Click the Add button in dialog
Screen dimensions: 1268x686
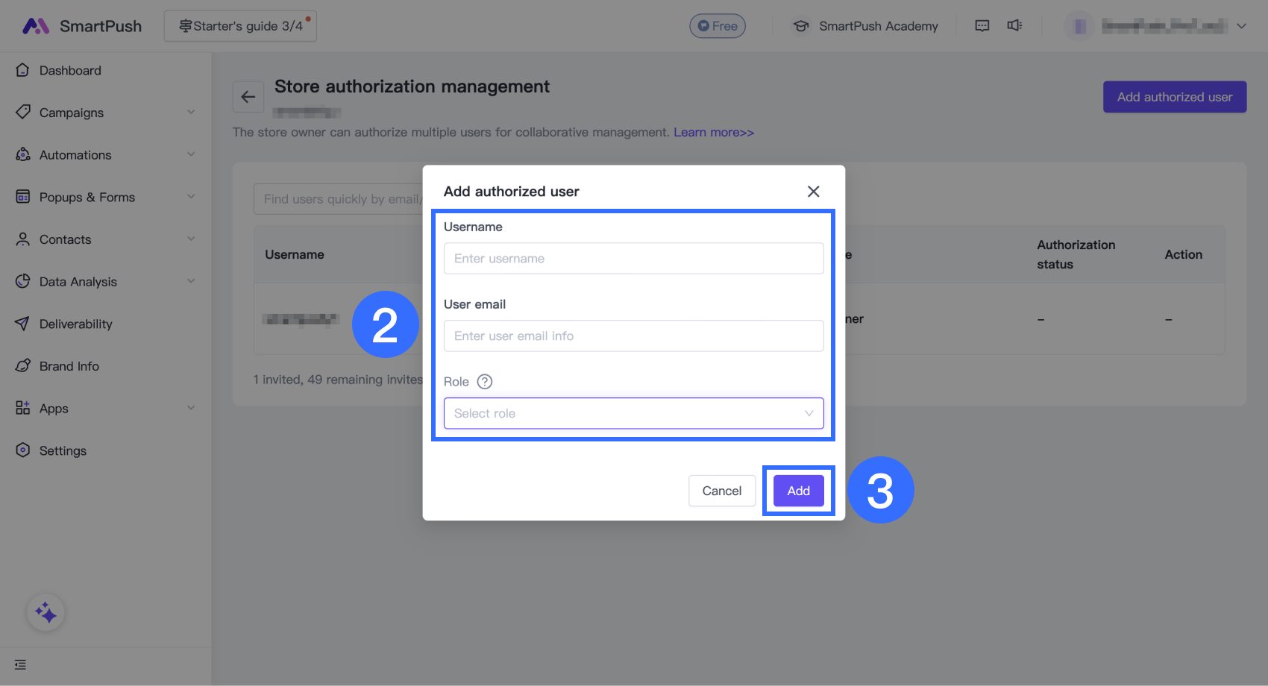798,491
